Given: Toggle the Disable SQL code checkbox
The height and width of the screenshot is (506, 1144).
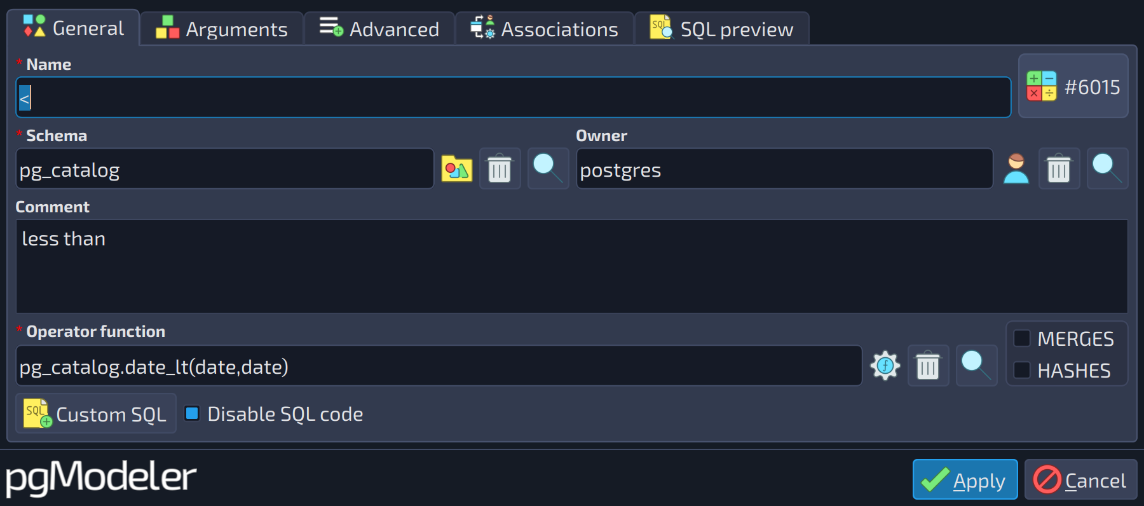Looking at the screenshot, I should (x=192, y=414).
